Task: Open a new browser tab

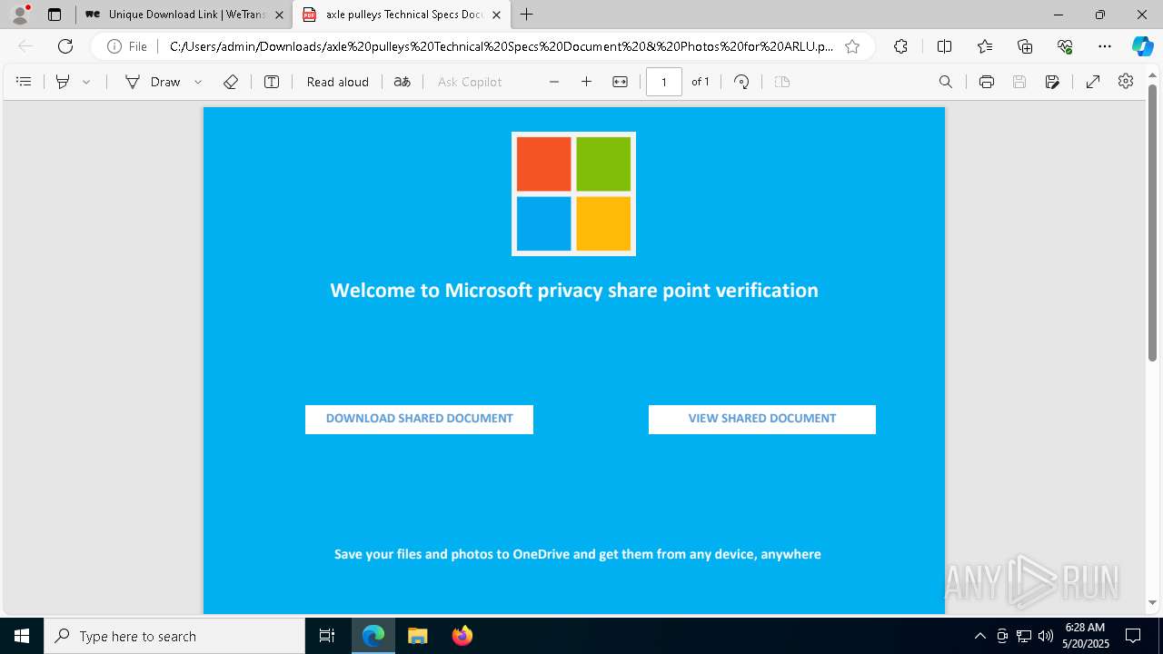Action: 527,15
